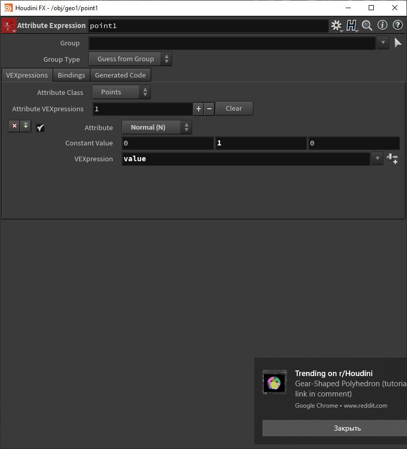The height and width of the screenshot is (449, 407).
Task: Switch to the Generated Code tab
Action: (121, 76)
